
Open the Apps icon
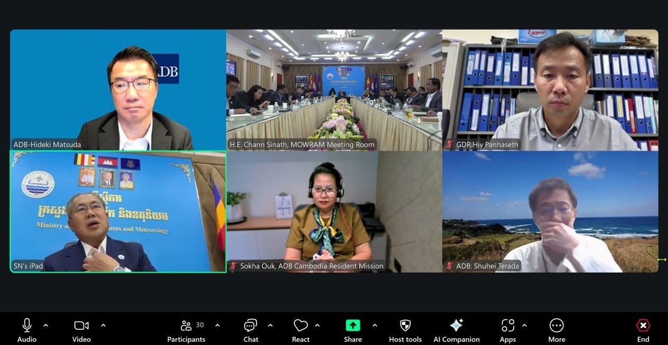click(507, 325)
